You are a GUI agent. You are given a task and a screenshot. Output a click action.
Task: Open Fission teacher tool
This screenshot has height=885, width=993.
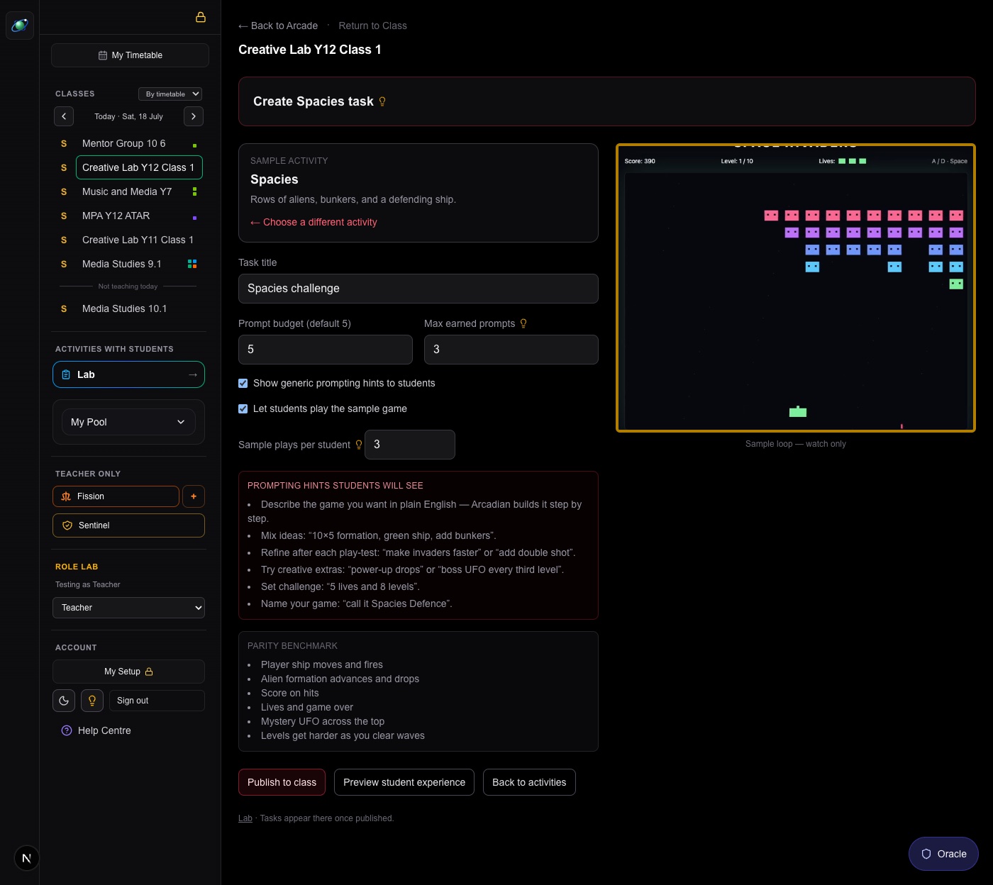[116, 496]
